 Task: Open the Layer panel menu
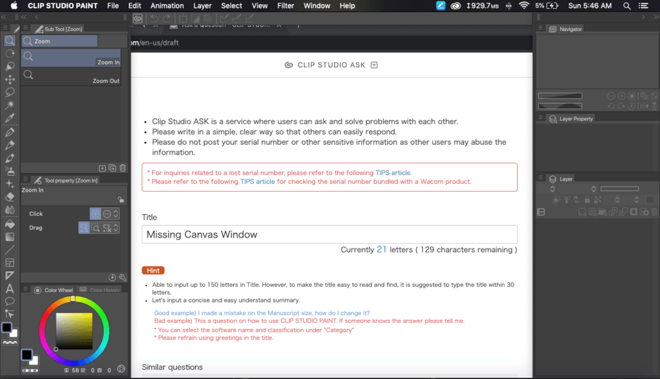[540, 178]
